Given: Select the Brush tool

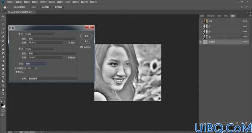Looking at the screenshot, I should point(3,45).
